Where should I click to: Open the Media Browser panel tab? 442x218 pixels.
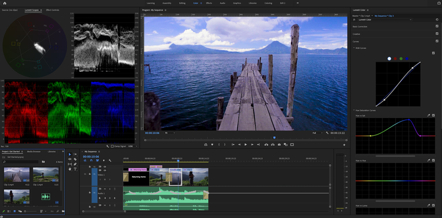[34, 152]
